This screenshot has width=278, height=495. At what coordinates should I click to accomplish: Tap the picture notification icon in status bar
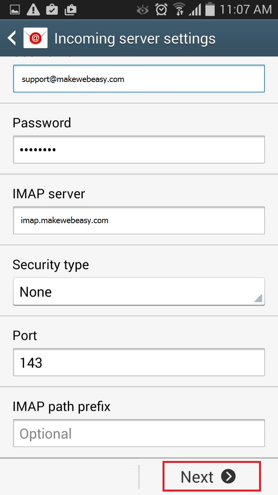(x=15, y=10)
